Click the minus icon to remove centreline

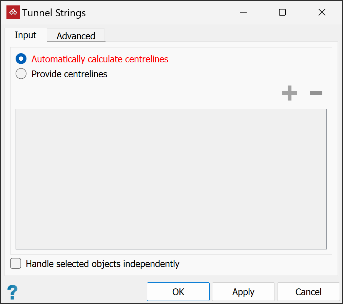pyautogui.click(x=316, y=93)
